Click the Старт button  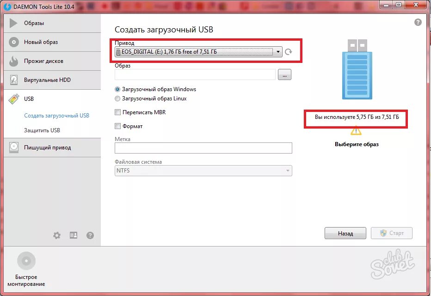391,234
